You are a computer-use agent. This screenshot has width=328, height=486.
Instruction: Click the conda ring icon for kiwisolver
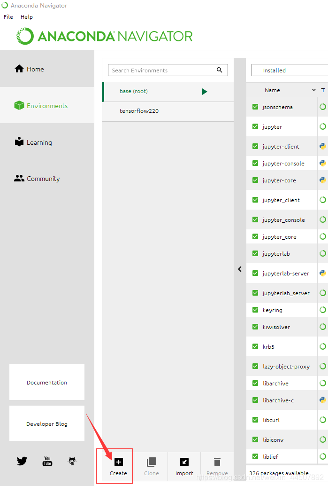pyautogui.click(x=323, y=327)
